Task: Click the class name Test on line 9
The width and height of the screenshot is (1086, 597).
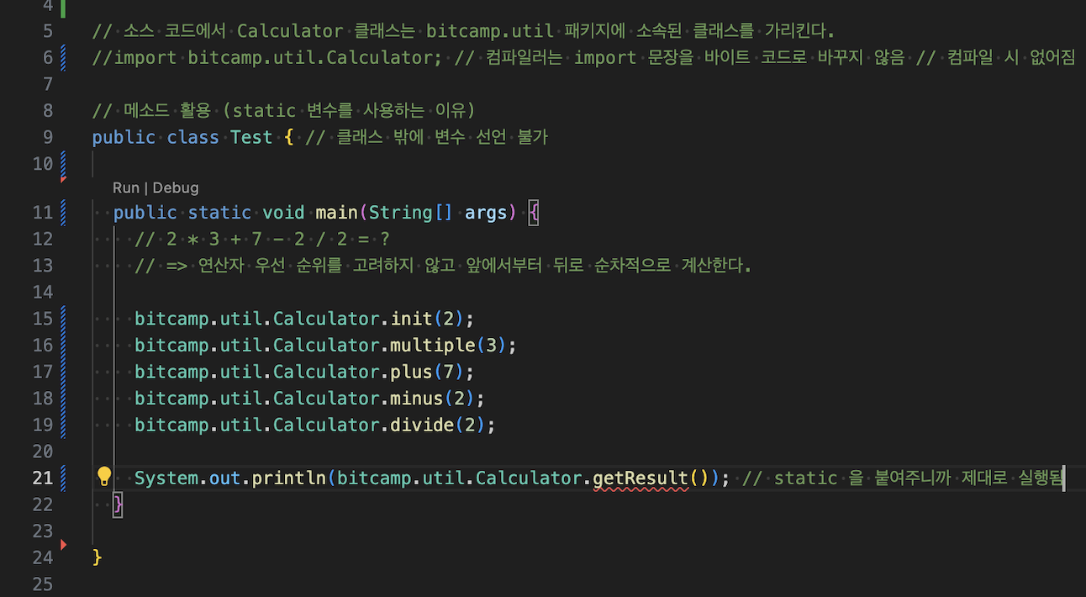Action: click(x=251, y=137)
